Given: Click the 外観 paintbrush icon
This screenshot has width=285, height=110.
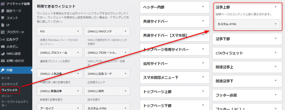Looking at the screenshot, I should pos(3,70).
